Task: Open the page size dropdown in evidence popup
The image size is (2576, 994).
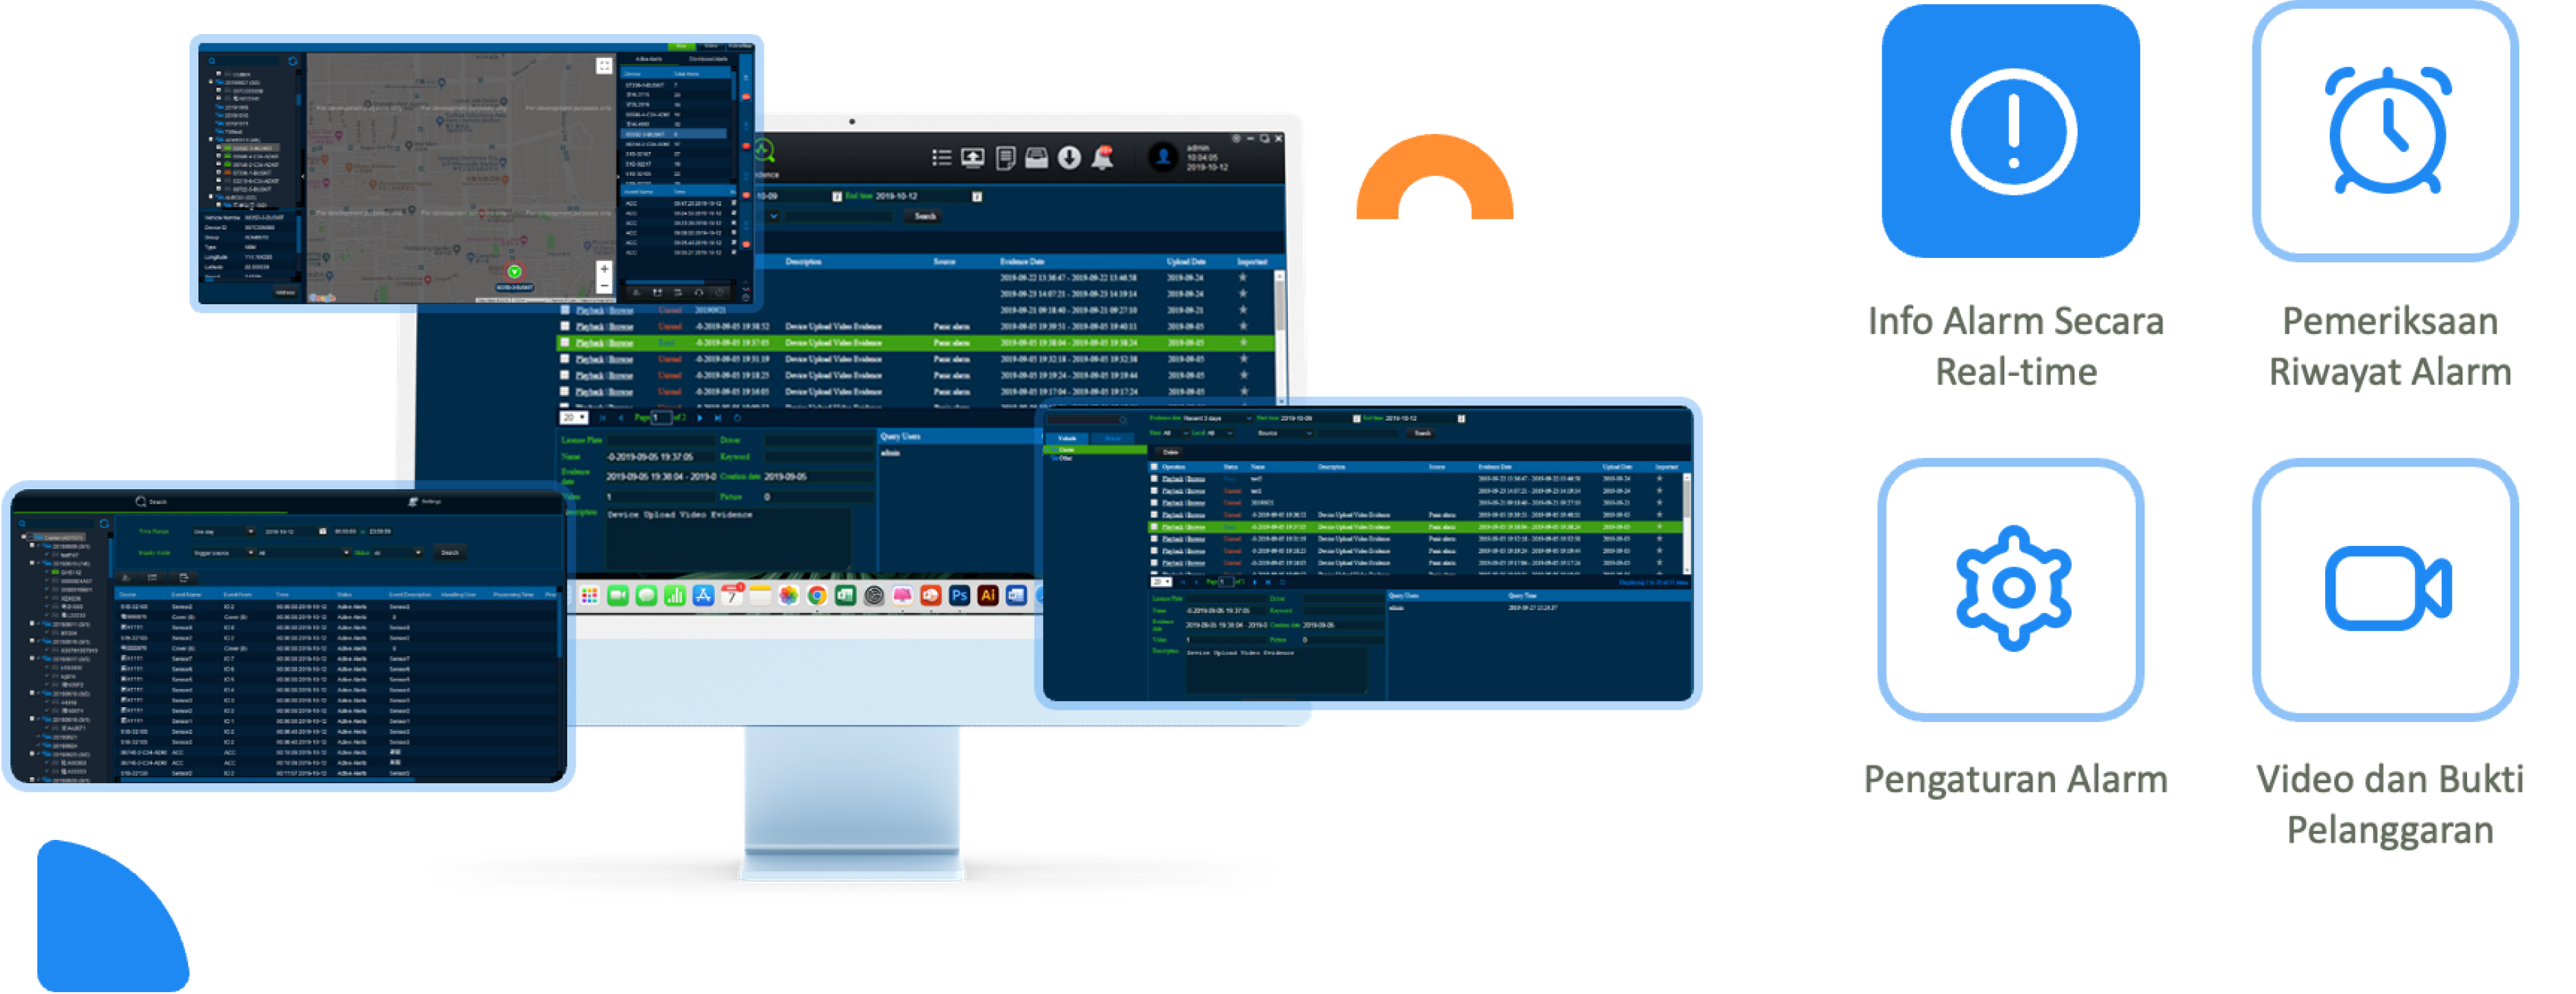Action: click(1161, 582)
